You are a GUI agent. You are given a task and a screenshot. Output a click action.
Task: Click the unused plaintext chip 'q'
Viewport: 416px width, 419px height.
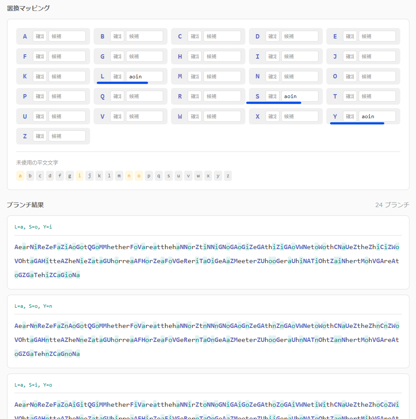click(x=159, y=176)
